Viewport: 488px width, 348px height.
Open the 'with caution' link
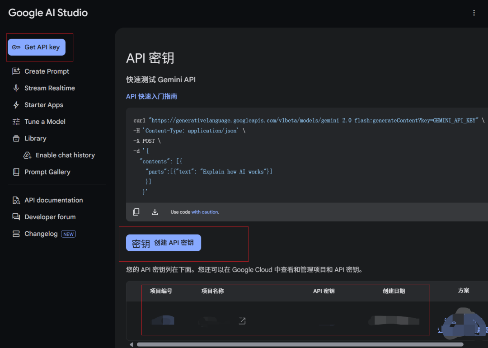point(205,212)
